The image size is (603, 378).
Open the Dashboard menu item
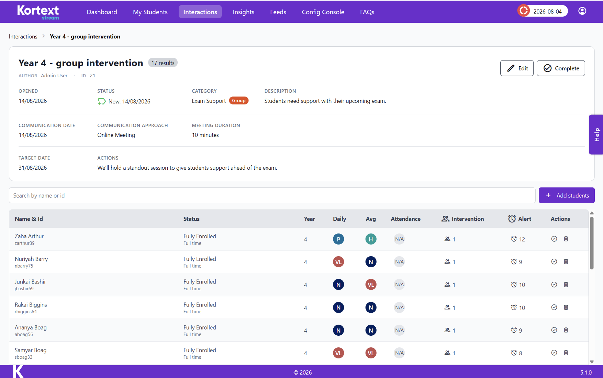pyautogui.click(x=102, y=12)
